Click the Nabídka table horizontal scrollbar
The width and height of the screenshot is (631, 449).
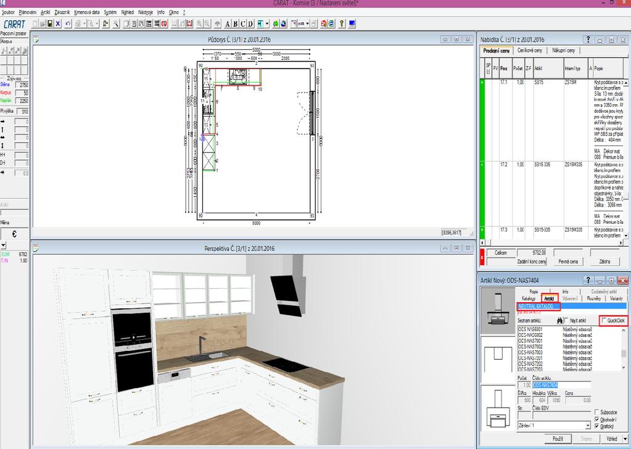[x=551, y=243]
